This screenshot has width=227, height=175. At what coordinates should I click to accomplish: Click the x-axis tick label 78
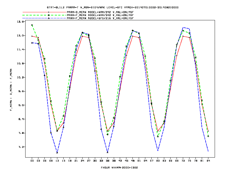pyautogui.click(x=195, y=161)
